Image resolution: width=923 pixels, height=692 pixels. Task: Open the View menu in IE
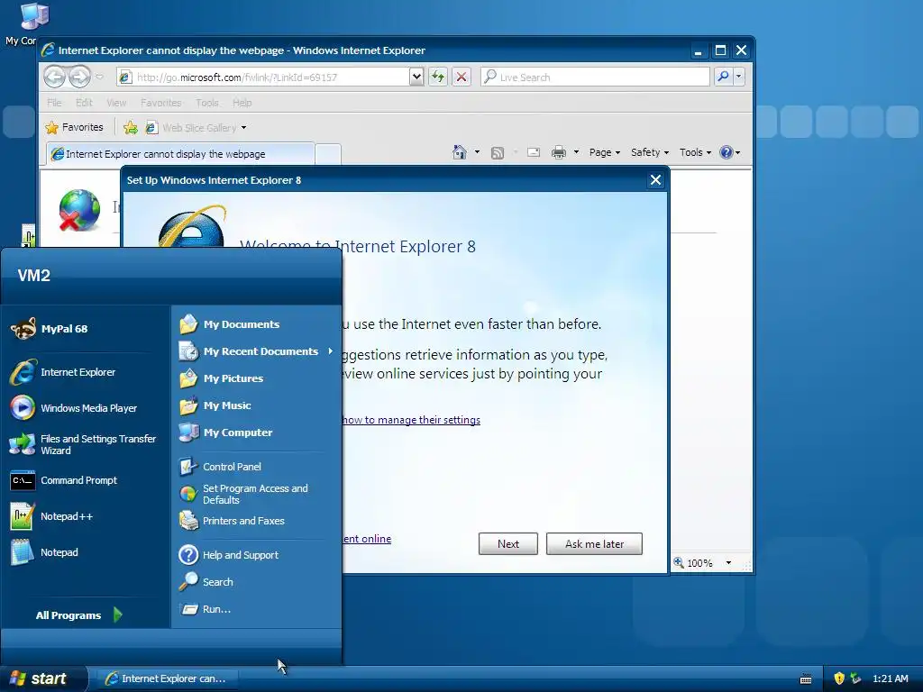(x=116, y=103)
